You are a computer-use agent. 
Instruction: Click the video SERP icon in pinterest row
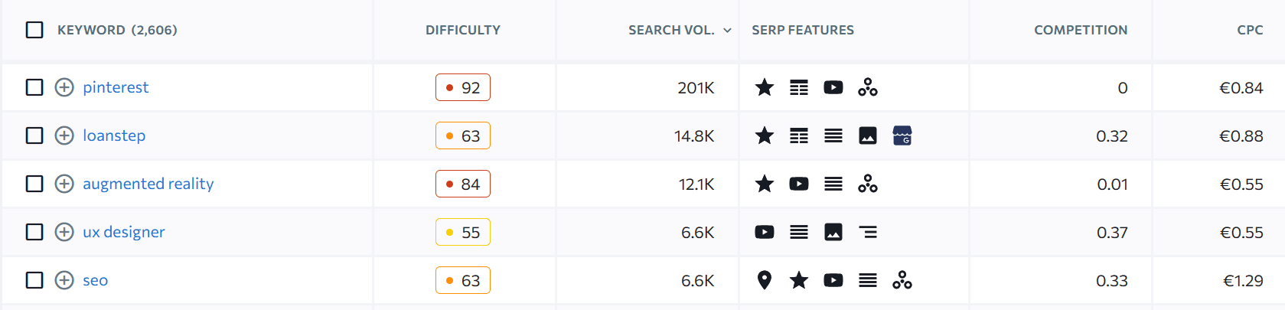(833, 87)
